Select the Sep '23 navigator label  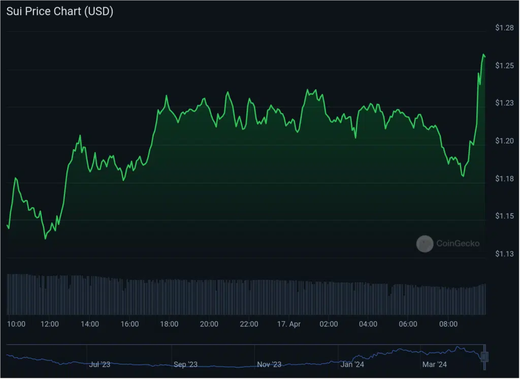coord(185,364)
